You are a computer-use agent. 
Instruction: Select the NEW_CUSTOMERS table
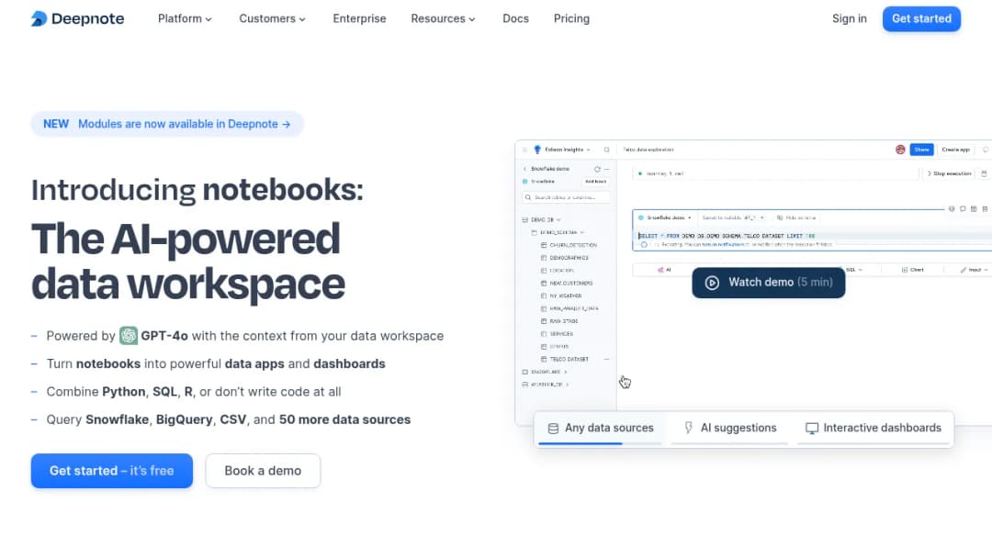[x=567, y=283]
